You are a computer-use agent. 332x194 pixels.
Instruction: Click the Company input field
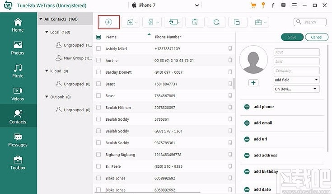point(297,71)
